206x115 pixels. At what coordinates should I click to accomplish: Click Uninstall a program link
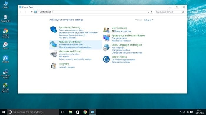pyautogui.click(x=67, y=67)
